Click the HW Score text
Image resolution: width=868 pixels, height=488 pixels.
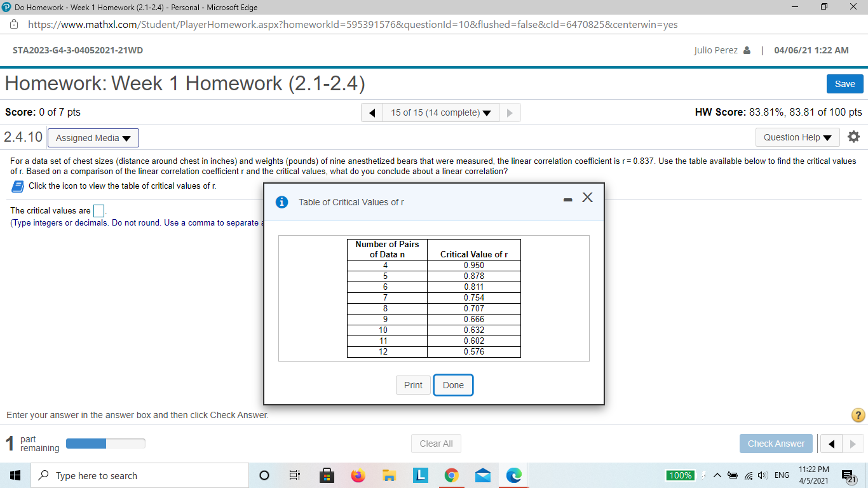click(778, 112)
